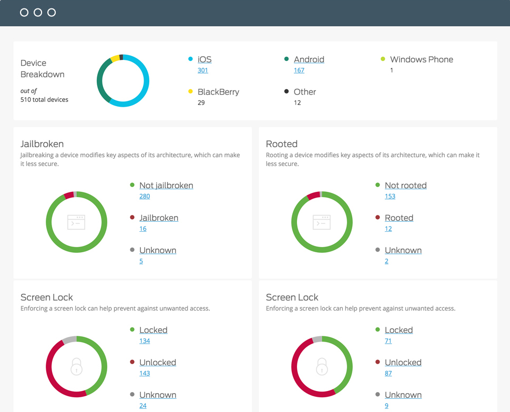Open the 153 not rooted count
The height and width of the screenshot is (412, 510).
click(390, 196)
